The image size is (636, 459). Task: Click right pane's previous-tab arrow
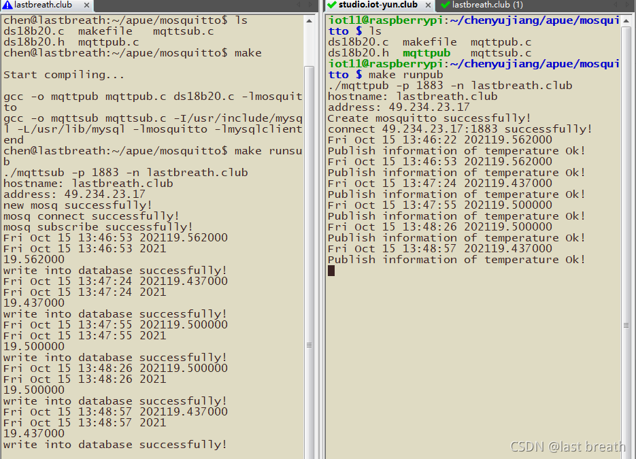[x=616, y=5]
